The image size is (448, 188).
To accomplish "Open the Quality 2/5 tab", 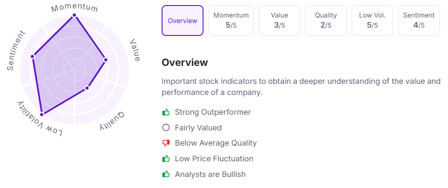I will tap(326, 21).
